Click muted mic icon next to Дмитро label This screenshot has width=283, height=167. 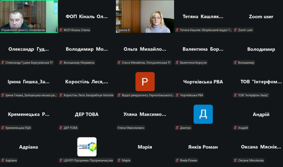point(177,128)
